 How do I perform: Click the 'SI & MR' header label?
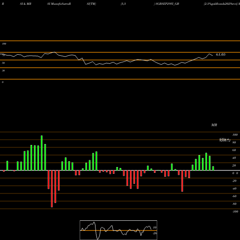click(25, 4)
